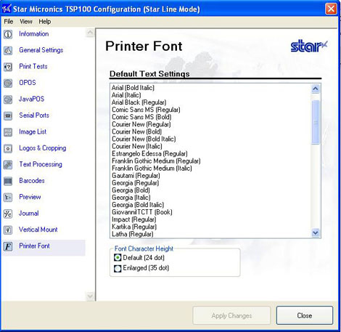Click the Close button
The height and width of the screenshot is (332, 341).
pos(305,315)
